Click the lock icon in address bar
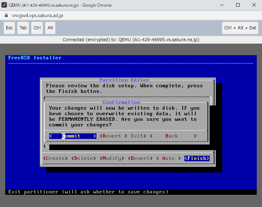This screenshot has width=262, height=207. pyautogui.click(x=6, y=16)
